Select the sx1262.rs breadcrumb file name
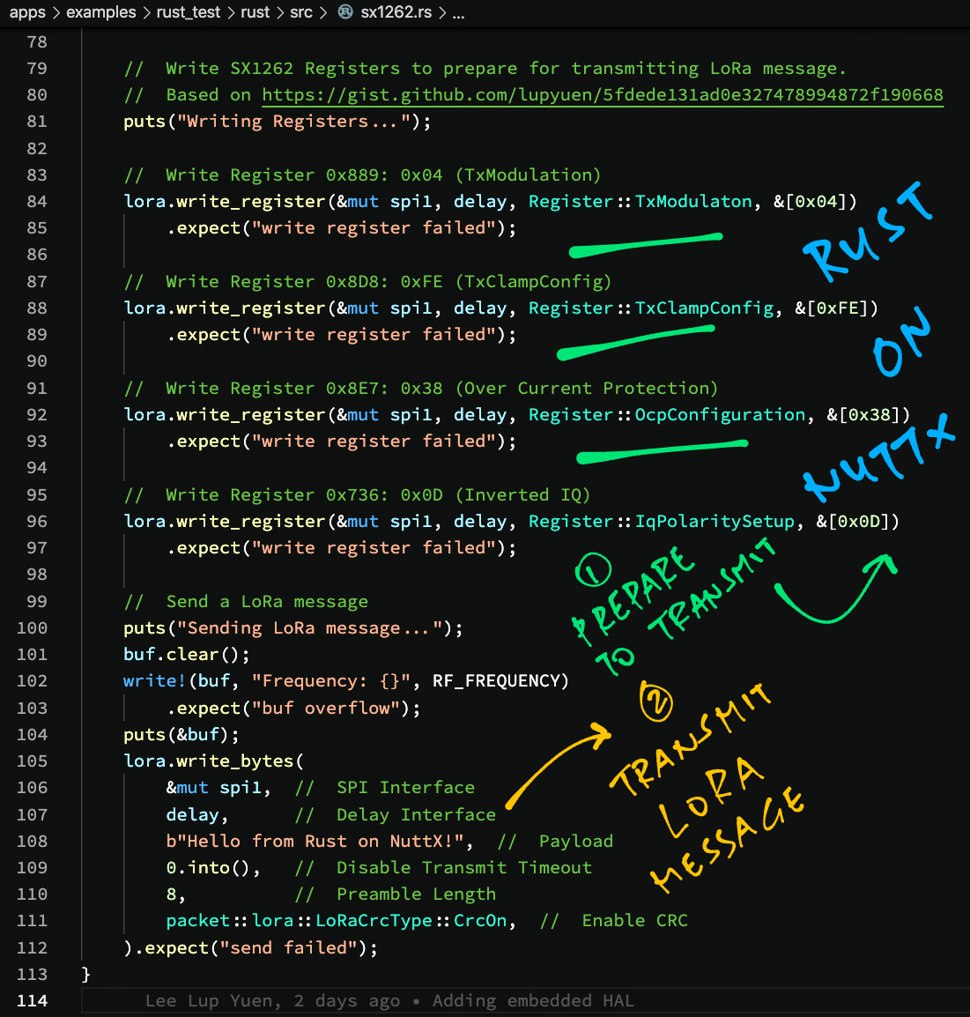Image resolution: width=970 pixels, height=1017 pixels. 396,12
